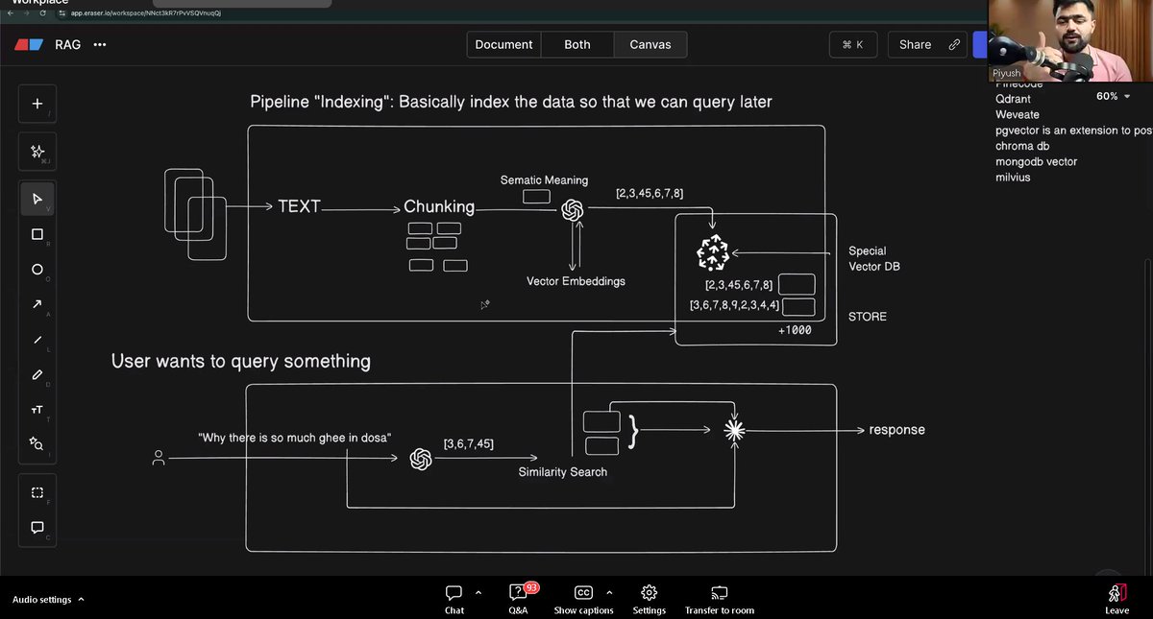Go back in browser history
Screen dimensions: 1153x619
click(11, 13)
